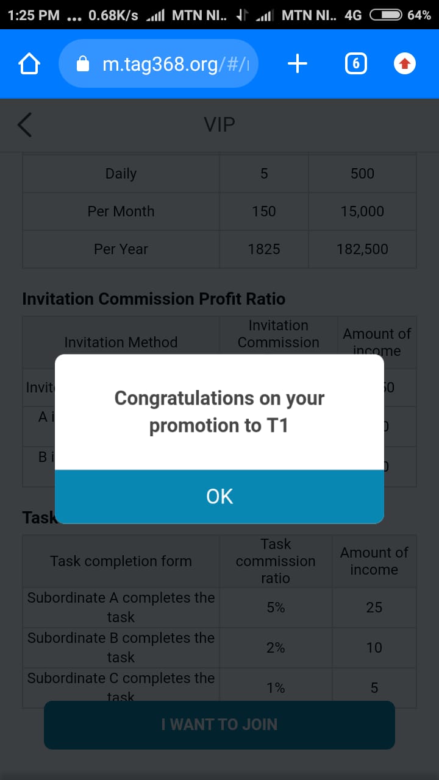Click the Task commission ratio column header
439x780 pixels.
point(276,561)
